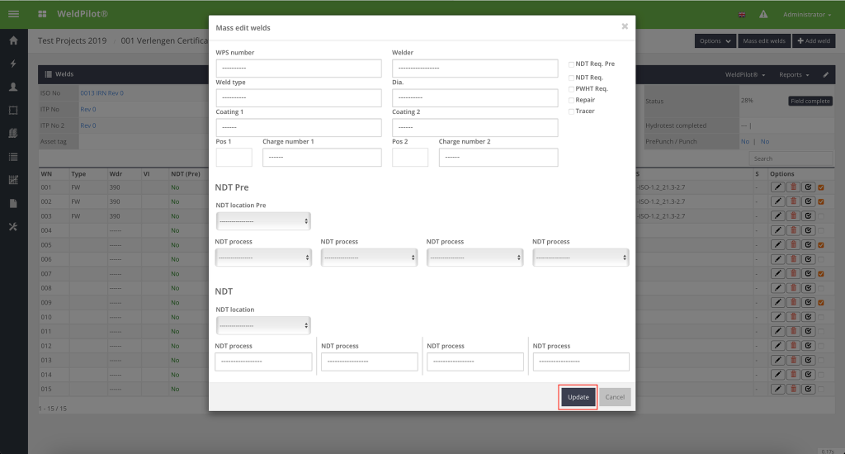The image size is (845, 454).
Task: Click red trash icon for weld 002
Action: tap(793, 201)
